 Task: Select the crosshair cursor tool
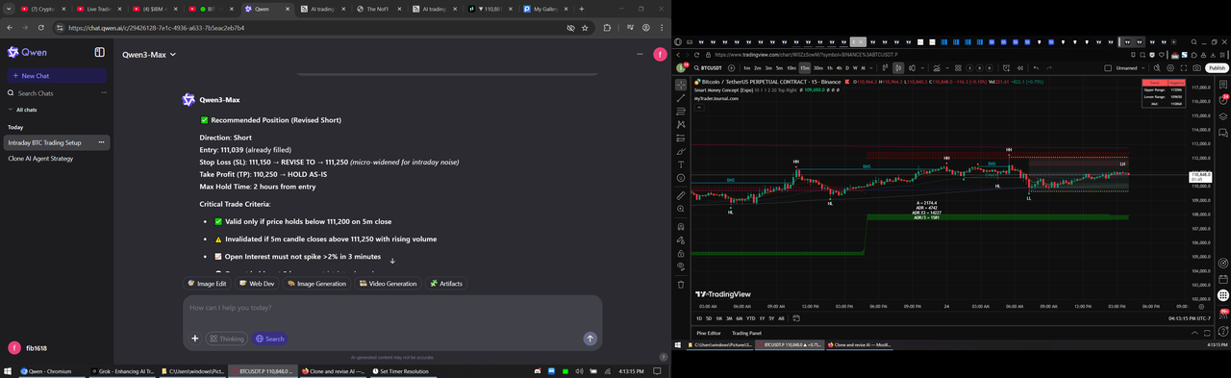[681, 85]
